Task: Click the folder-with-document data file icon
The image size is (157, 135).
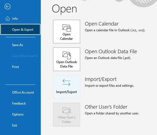Action: tap(67, 55)
